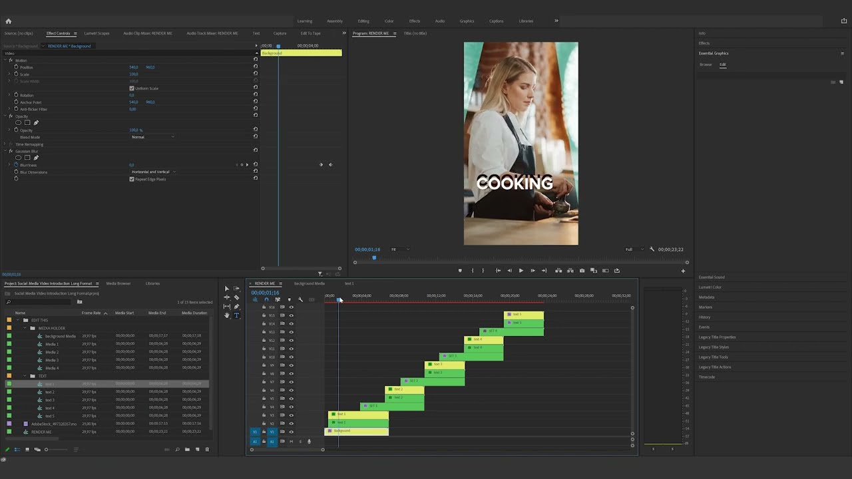
Task: Open the History panel
Action: [x=705, y=317]
